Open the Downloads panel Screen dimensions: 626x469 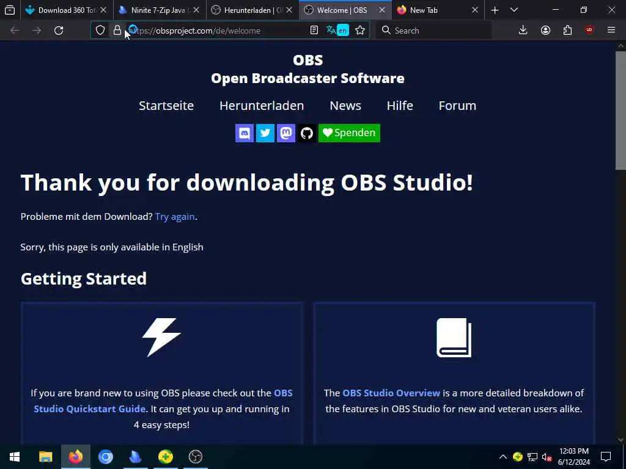pos(523,31)
